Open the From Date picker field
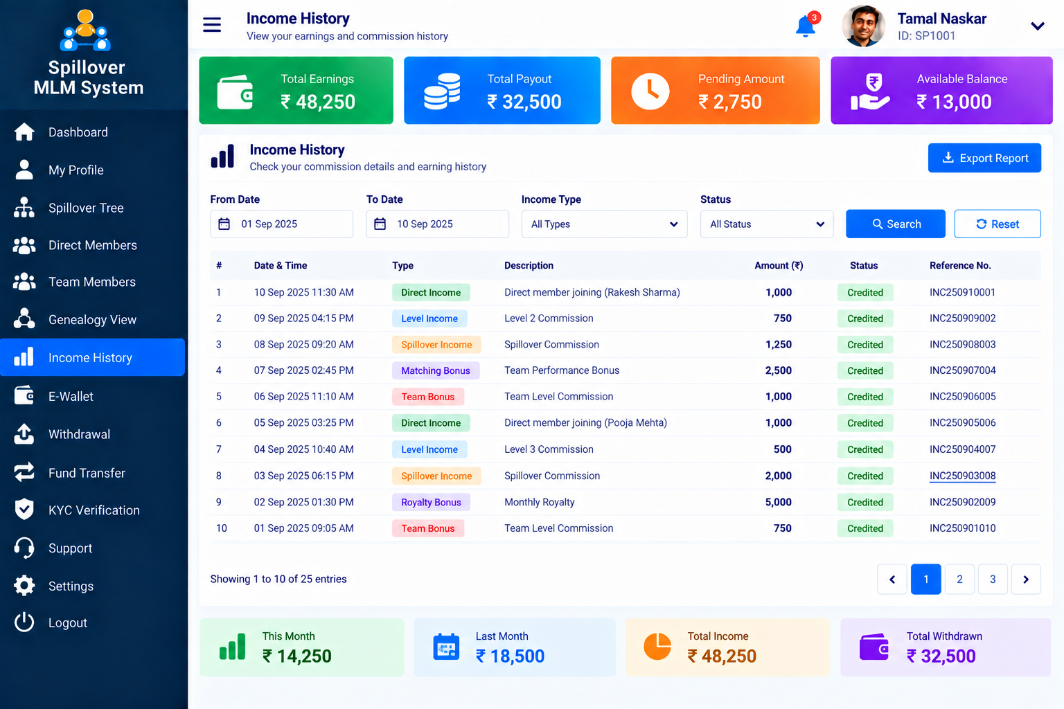The width and height of the screenshot is (1064, 709). pyautogui.click(x=281, y=224)
